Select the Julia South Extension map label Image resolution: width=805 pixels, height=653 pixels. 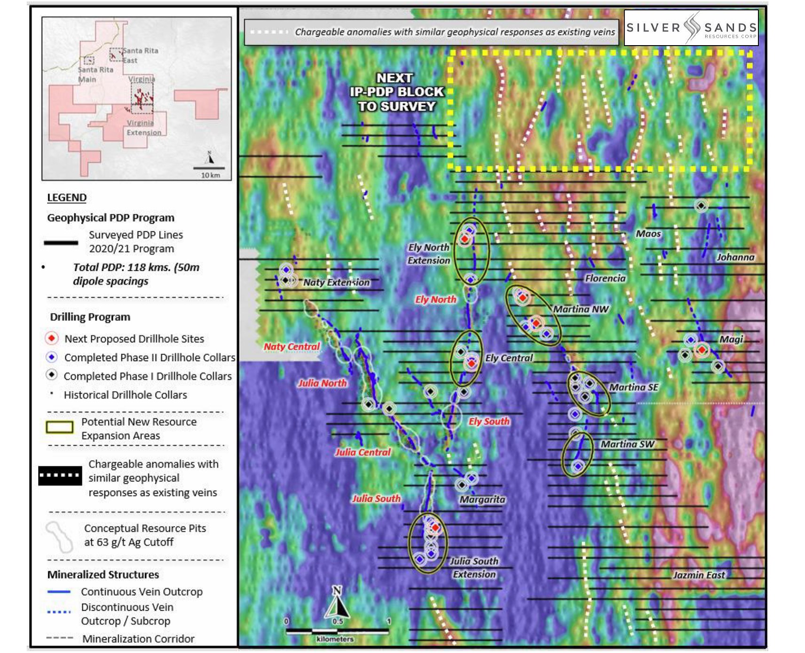474,567
